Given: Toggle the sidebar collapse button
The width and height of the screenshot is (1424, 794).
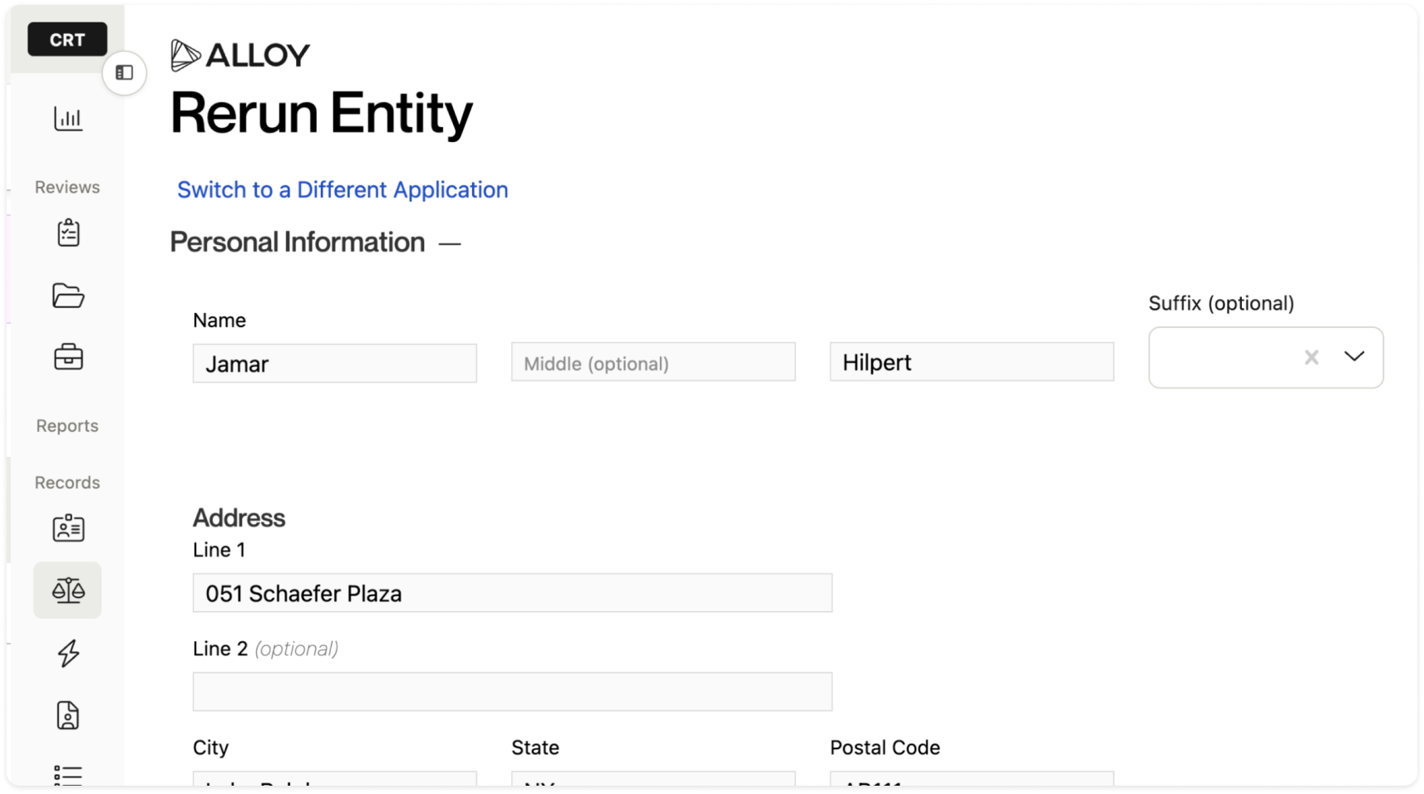Looking at the screenshot, I should click(125, 73).
